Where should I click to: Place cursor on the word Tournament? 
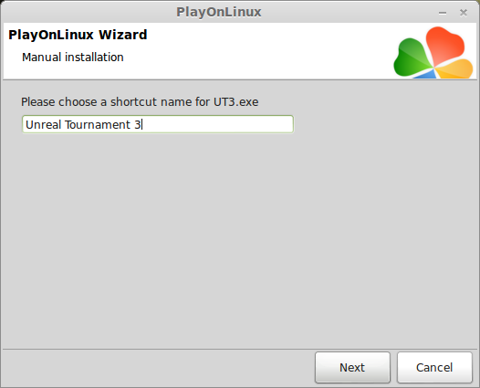click(x=98, y=125)
